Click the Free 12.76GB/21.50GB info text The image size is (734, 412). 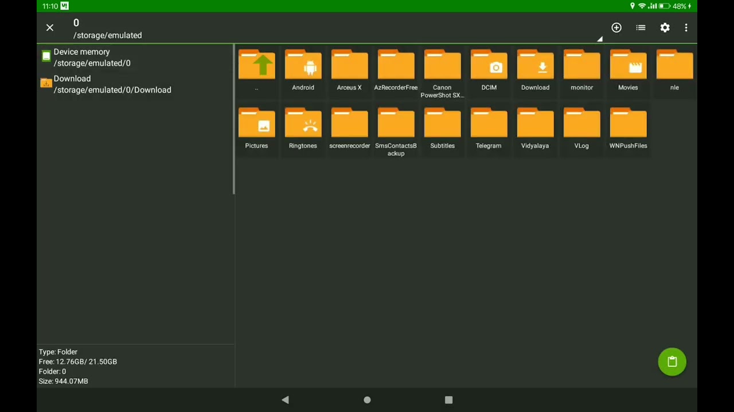pos(78,362)
